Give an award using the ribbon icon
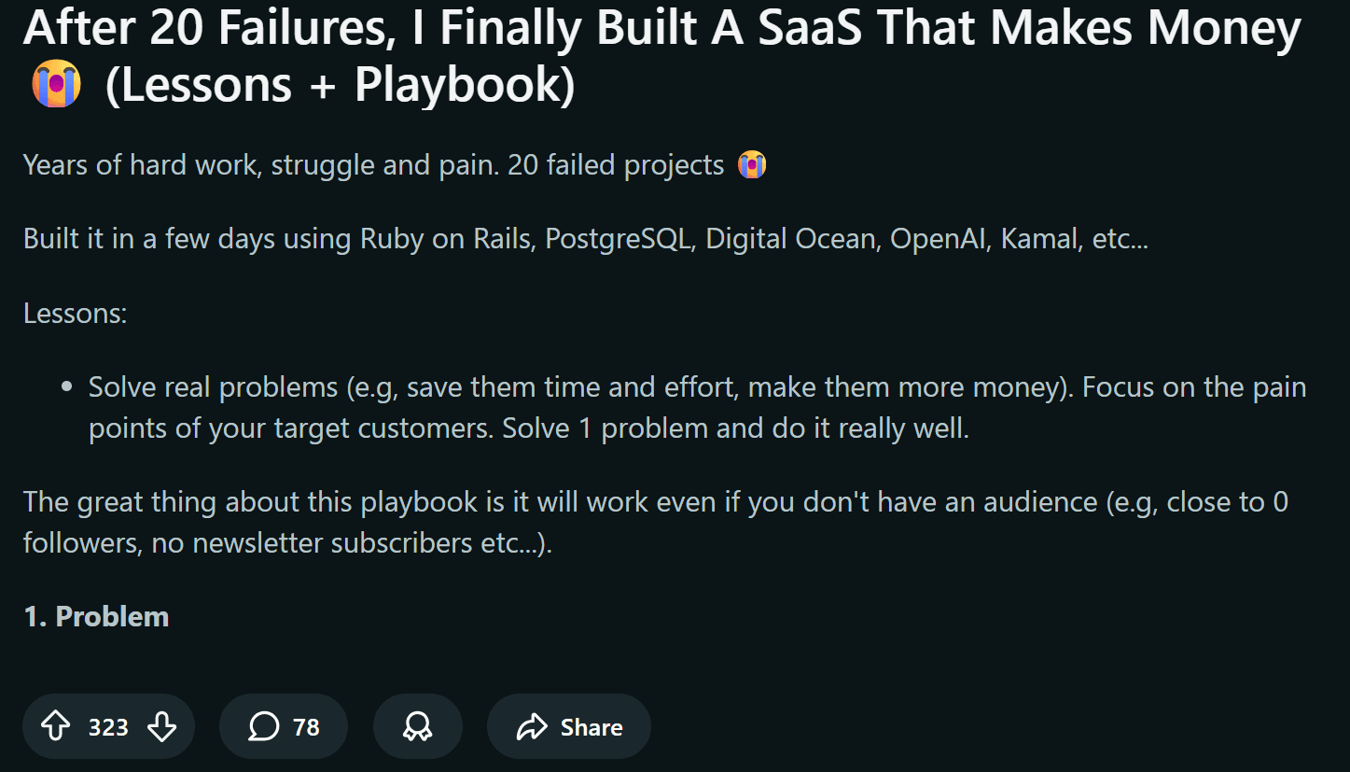The image size is (1350, 772). [x=417, y=726]
